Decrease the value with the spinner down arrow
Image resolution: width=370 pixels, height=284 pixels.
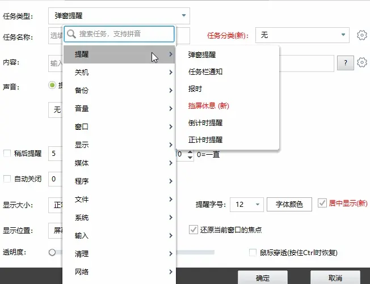190,158
